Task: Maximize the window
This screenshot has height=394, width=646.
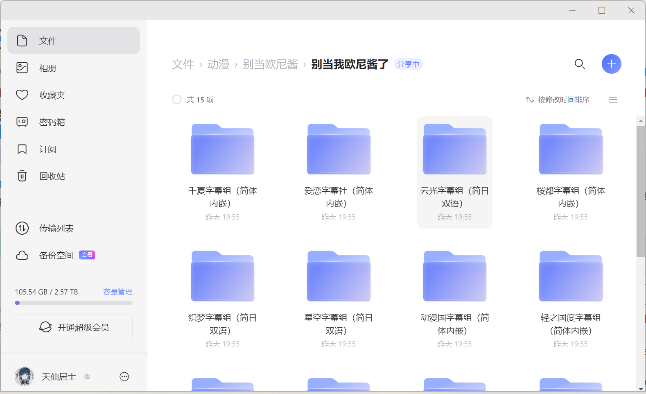Action: pyautogui.click(x=602, y=10)
